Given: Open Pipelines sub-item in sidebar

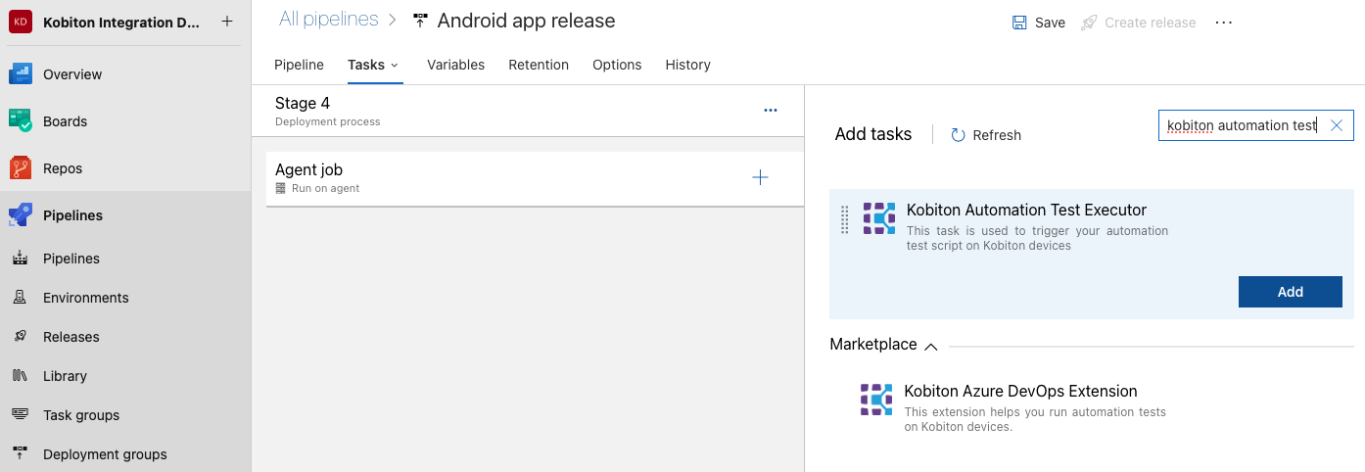Looking at the screenshot, I should tap(71, 259).
